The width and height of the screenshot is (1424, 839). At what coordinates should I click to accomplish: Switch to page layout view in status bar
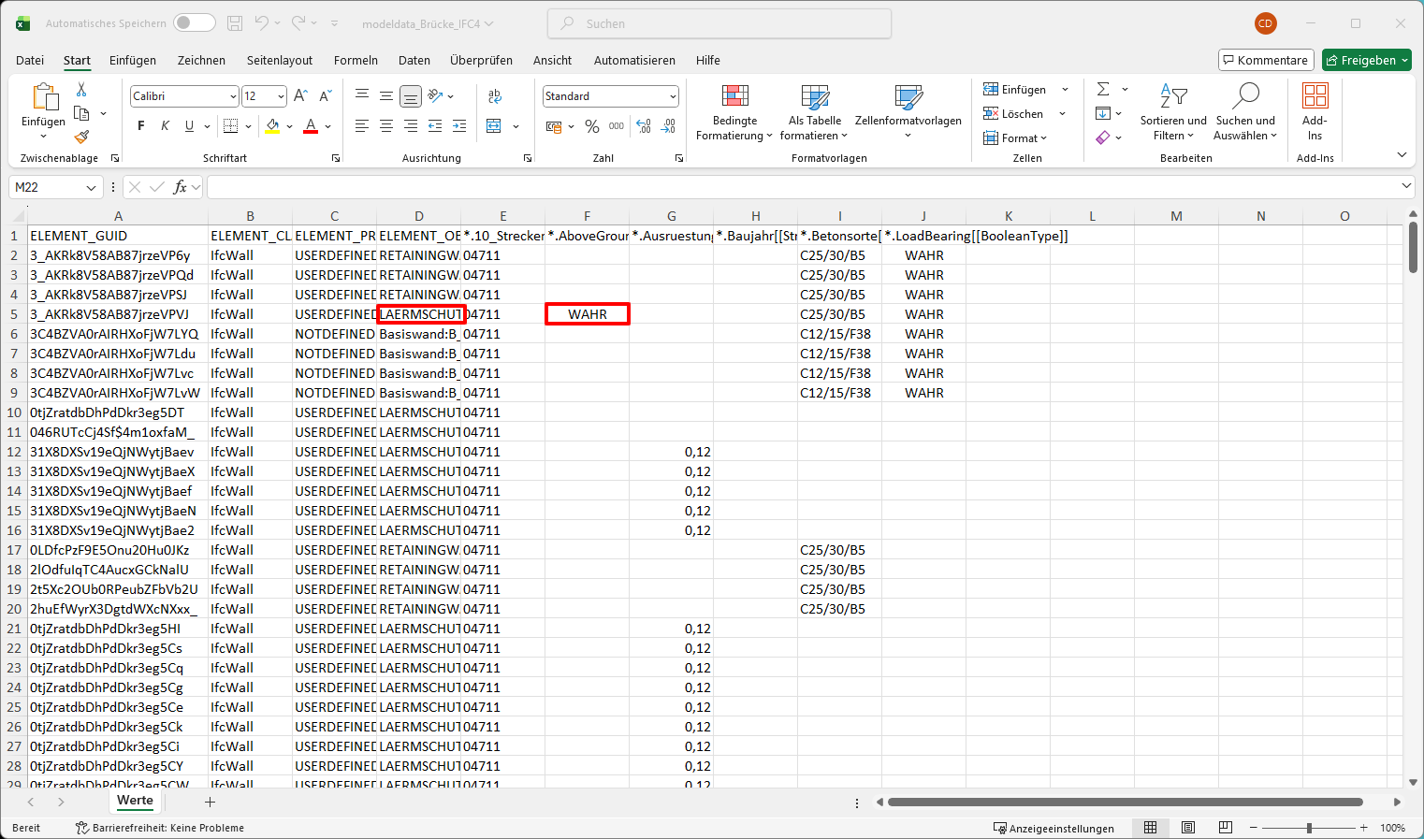(1188, 828)
